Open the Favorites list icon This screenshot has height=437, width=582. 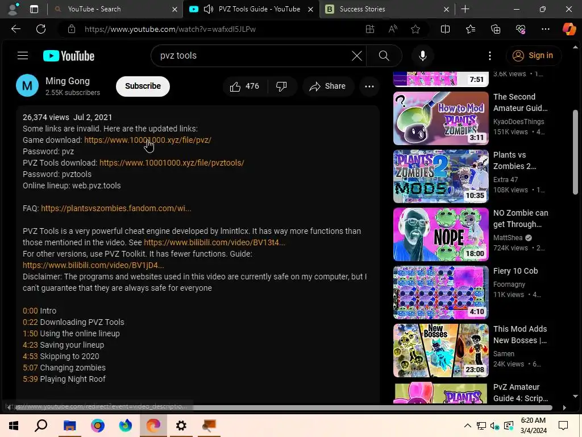tap(470, 29)
